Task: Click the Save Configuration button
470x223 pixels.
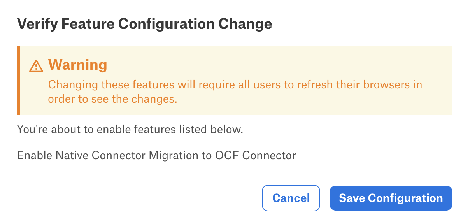Action: pos(391,198)
